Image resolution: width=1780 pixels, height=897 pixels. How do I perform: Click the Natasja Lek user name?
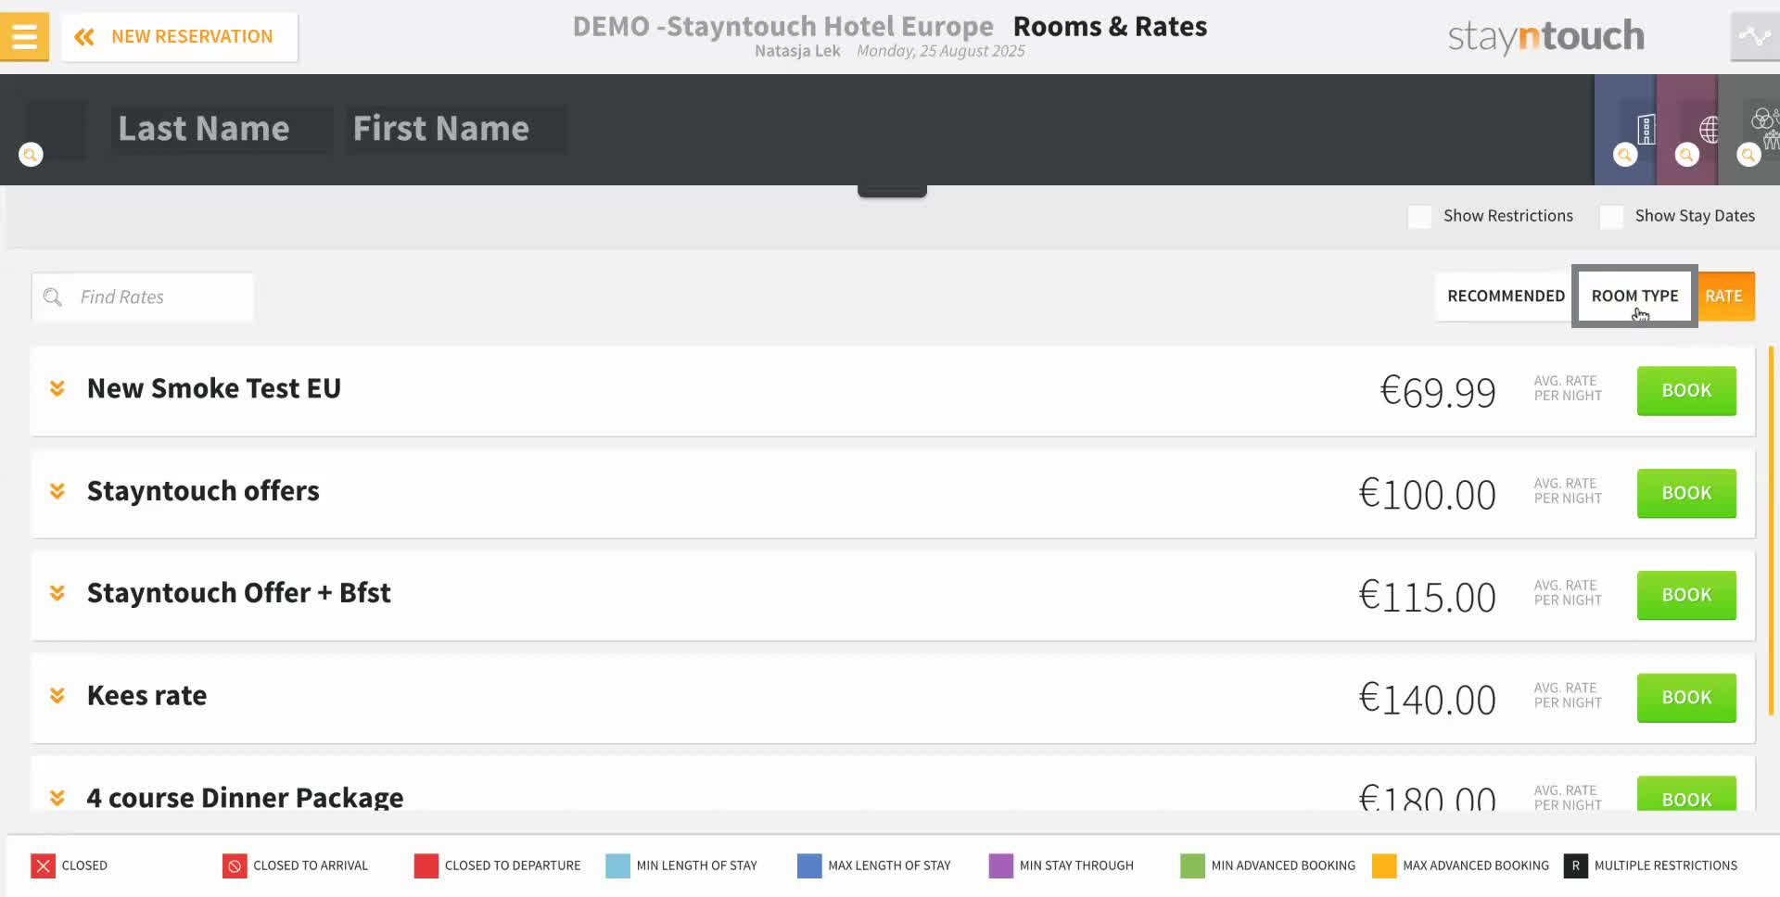[x=797, y=51]
